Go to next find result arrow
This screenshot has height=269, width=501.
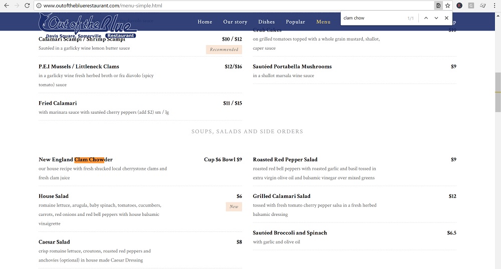436,18
